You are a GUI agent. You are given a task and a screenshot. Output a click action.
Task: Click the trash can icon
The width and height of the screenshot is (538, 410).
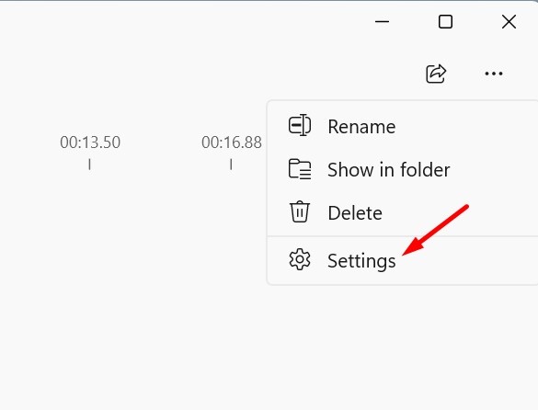point(300,211)
